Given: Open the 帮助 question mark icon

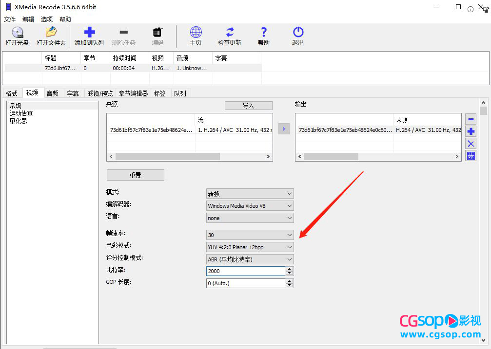Looking at the screenshot, I should click(264, 33).
